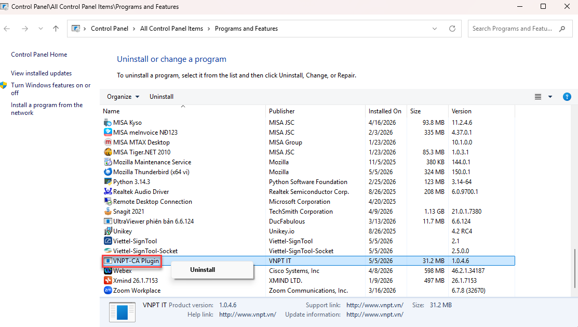The image size is (578, 327).
Task: Open Control Panel Home link
Action: pos(39,55)
